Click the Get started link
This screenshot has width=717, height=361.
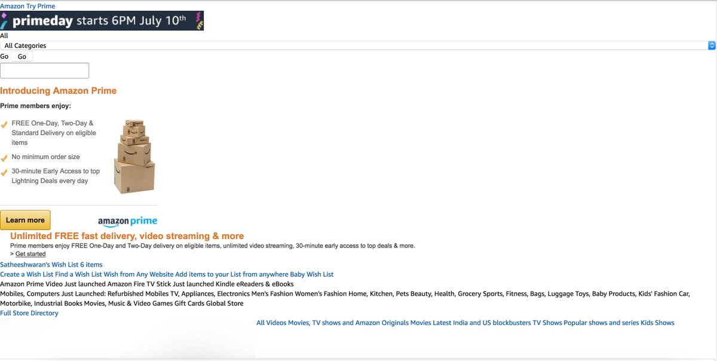pos(30,254)
